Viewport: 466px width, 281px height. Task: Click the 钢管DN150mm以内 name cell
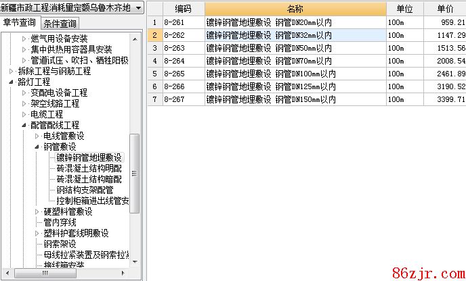[271, 99]
